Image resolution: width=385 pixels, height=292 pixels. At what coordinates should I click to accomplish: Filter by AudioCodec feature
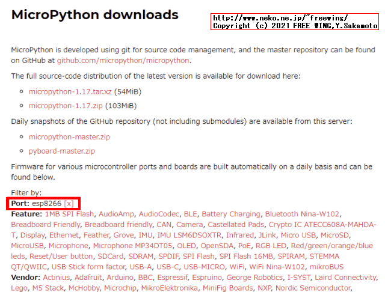coord(159,214)
